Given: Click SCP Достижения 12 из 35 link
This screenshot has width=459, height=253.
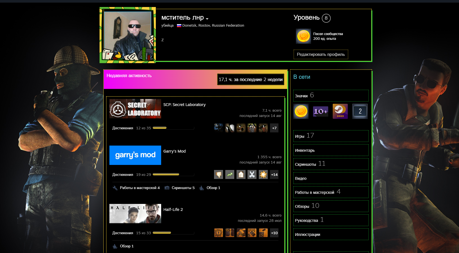Looking at the screenshot, I should click(132, 128).
